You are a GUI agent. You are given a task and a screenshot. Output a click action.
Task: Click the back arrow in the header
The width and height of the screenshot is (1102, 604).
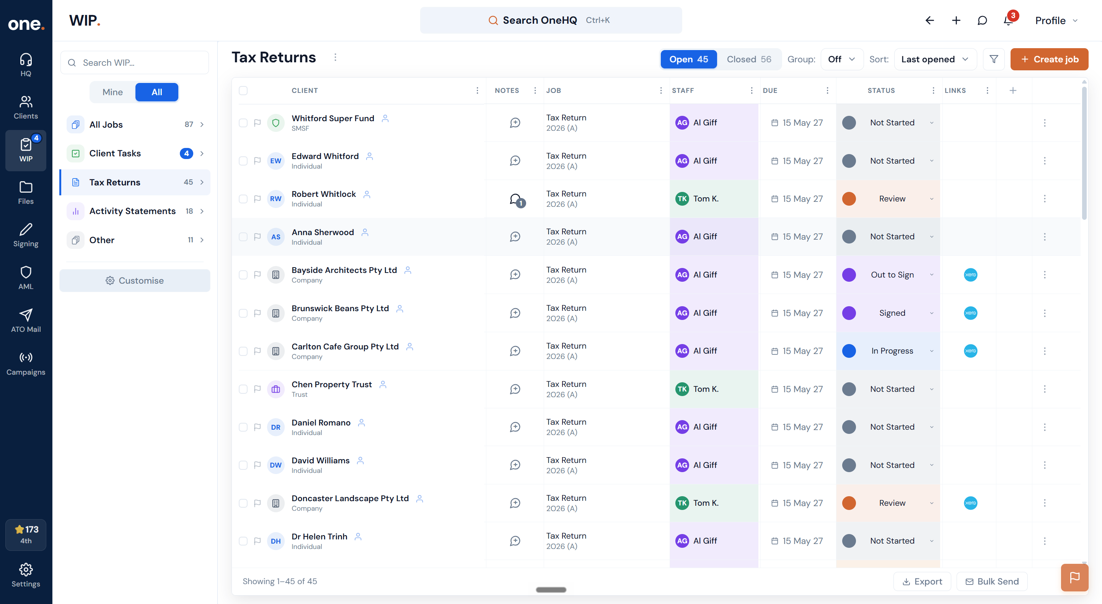(929, 20)
